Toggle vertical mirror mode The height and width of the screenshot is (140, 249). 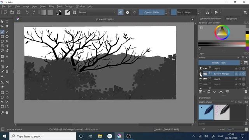point(216,12)
